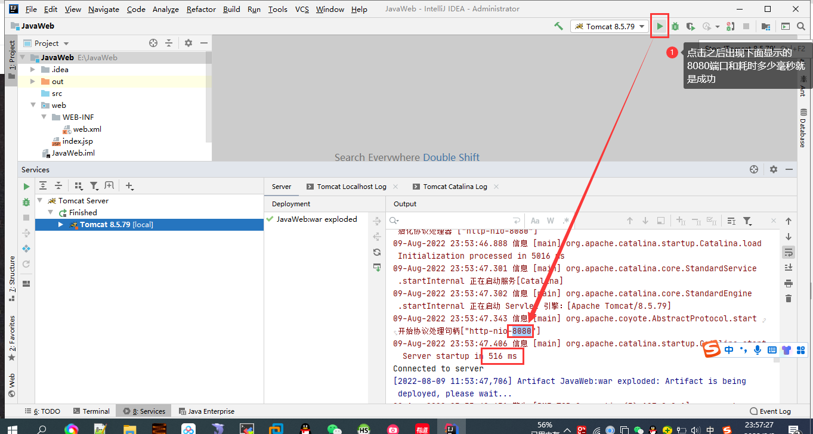Print the console output
Screen dimensions: 813x434
point(789,283)
